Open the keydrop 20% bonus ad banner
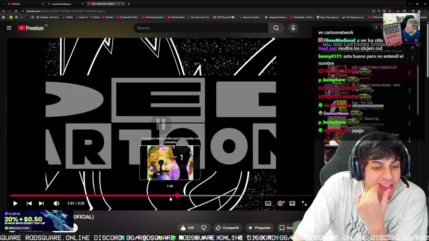This screenshot has width=429, height=241. 37,221
